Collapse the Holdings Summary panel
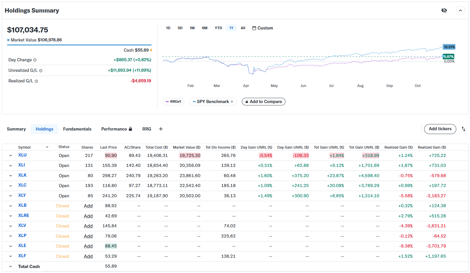470x273 pixels. [x=460, y=11]
